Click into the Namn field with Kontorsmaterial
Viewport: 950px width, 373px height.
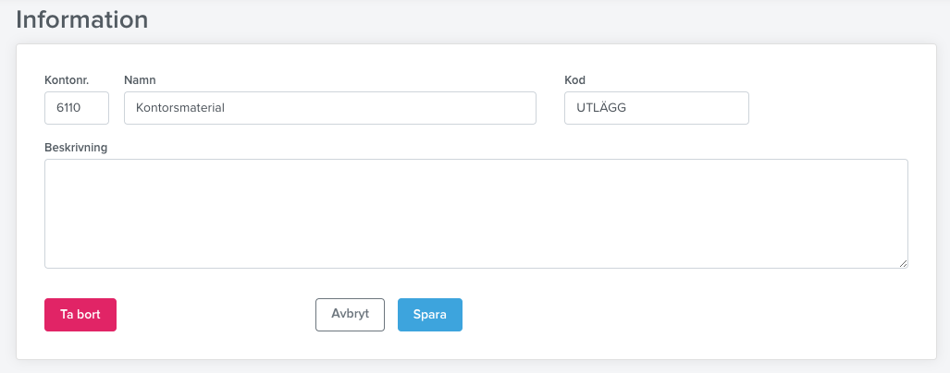(x=330, y=108)
